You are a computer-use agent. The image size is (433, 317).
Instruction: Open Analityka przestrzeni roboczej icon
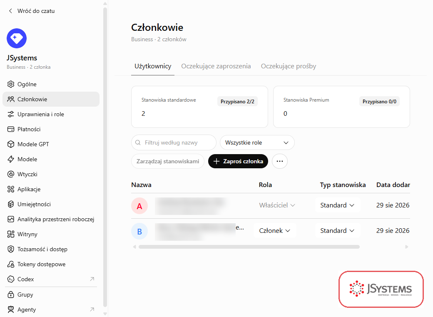click(11, 219)
